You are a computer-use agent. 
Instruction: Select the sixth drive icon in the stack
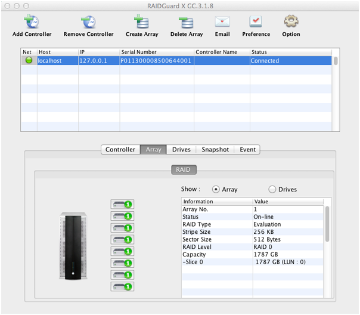coord(122,263)
